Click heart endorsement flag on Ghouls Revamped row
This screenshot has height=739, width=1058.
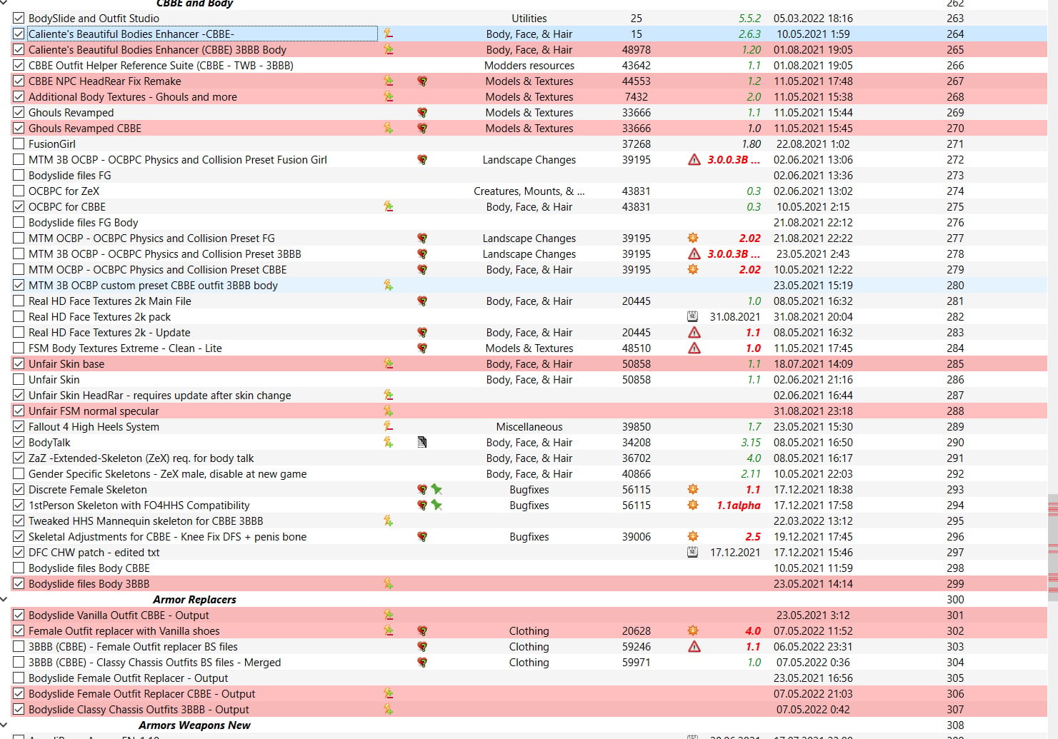[x=422, y=113]
